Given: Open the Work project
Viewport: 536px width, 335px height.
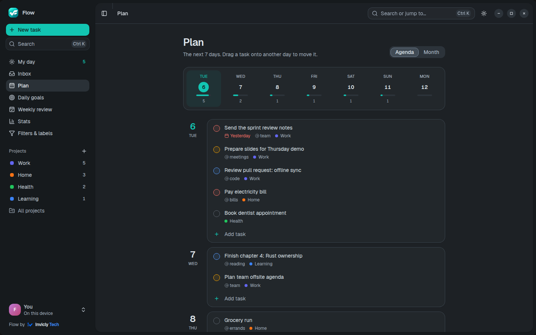Looking at the screenshot, I should click(x=48, y=163).
